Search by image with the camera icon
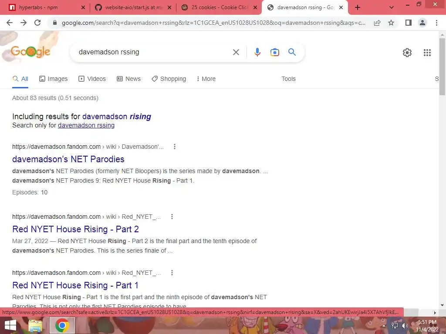 tap(275, 52)
